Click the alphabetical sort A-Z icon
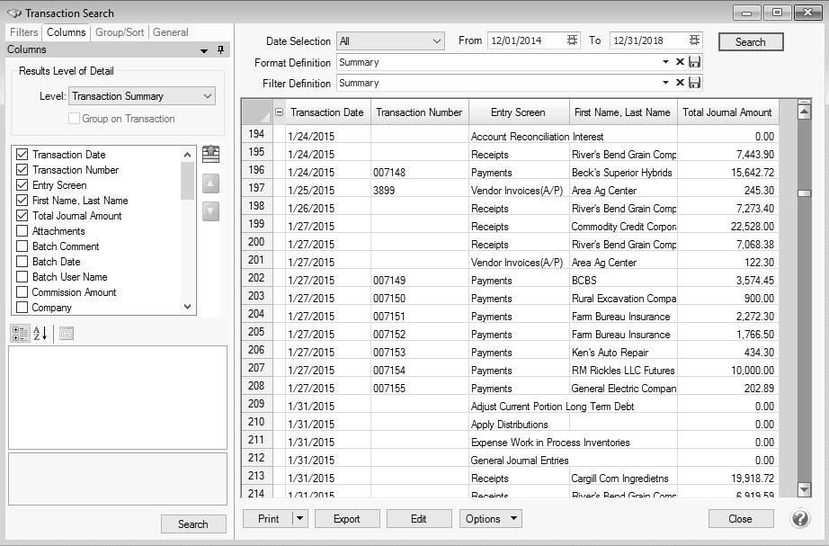Viewport: 829px width, 546px height. click(40, 334)
